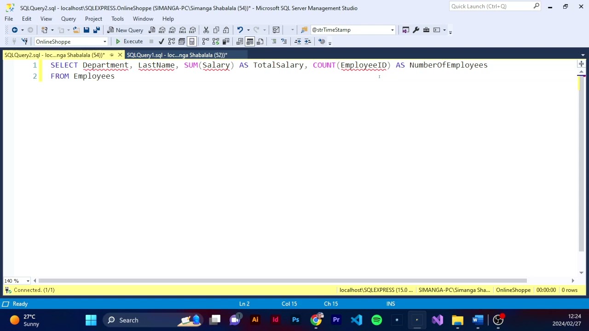Open a new MDX query

click(x=162, y=30)
